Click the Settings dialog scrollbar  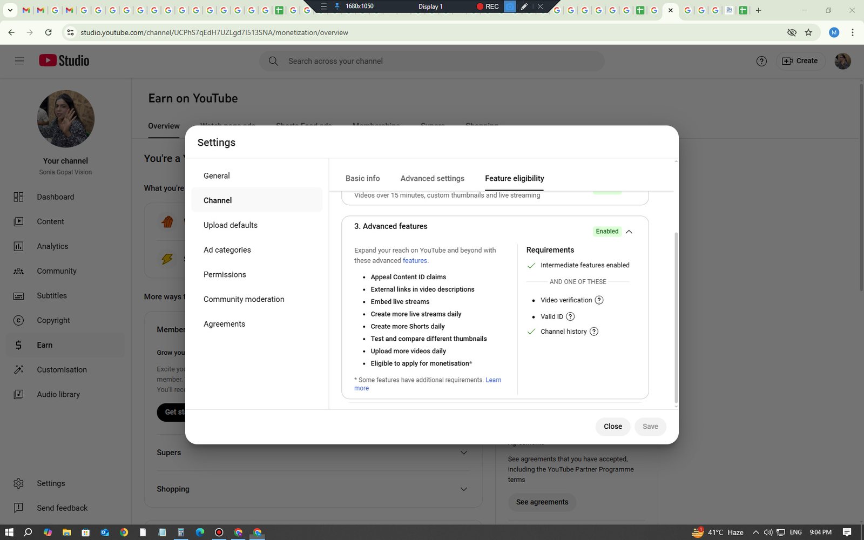(676, 318)
